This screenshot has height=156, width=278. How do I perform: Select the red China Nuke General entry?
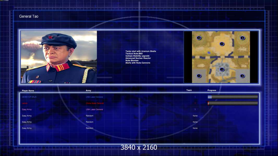tap(95, 103)
